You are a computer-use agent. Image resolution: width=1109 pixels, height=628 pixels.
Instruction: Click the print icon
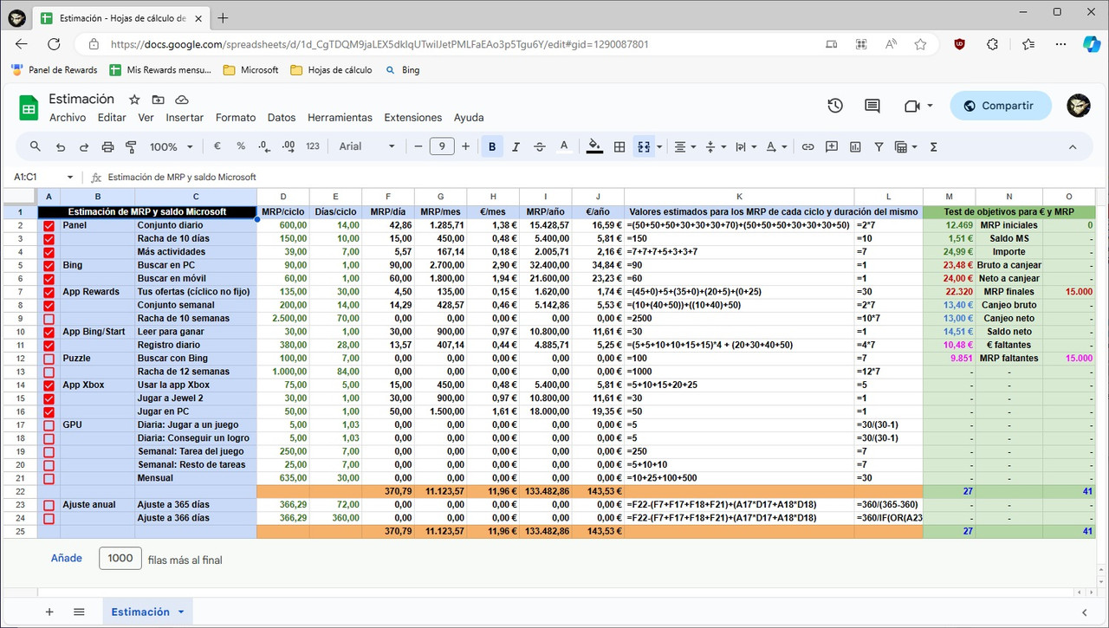pos(107,146)
